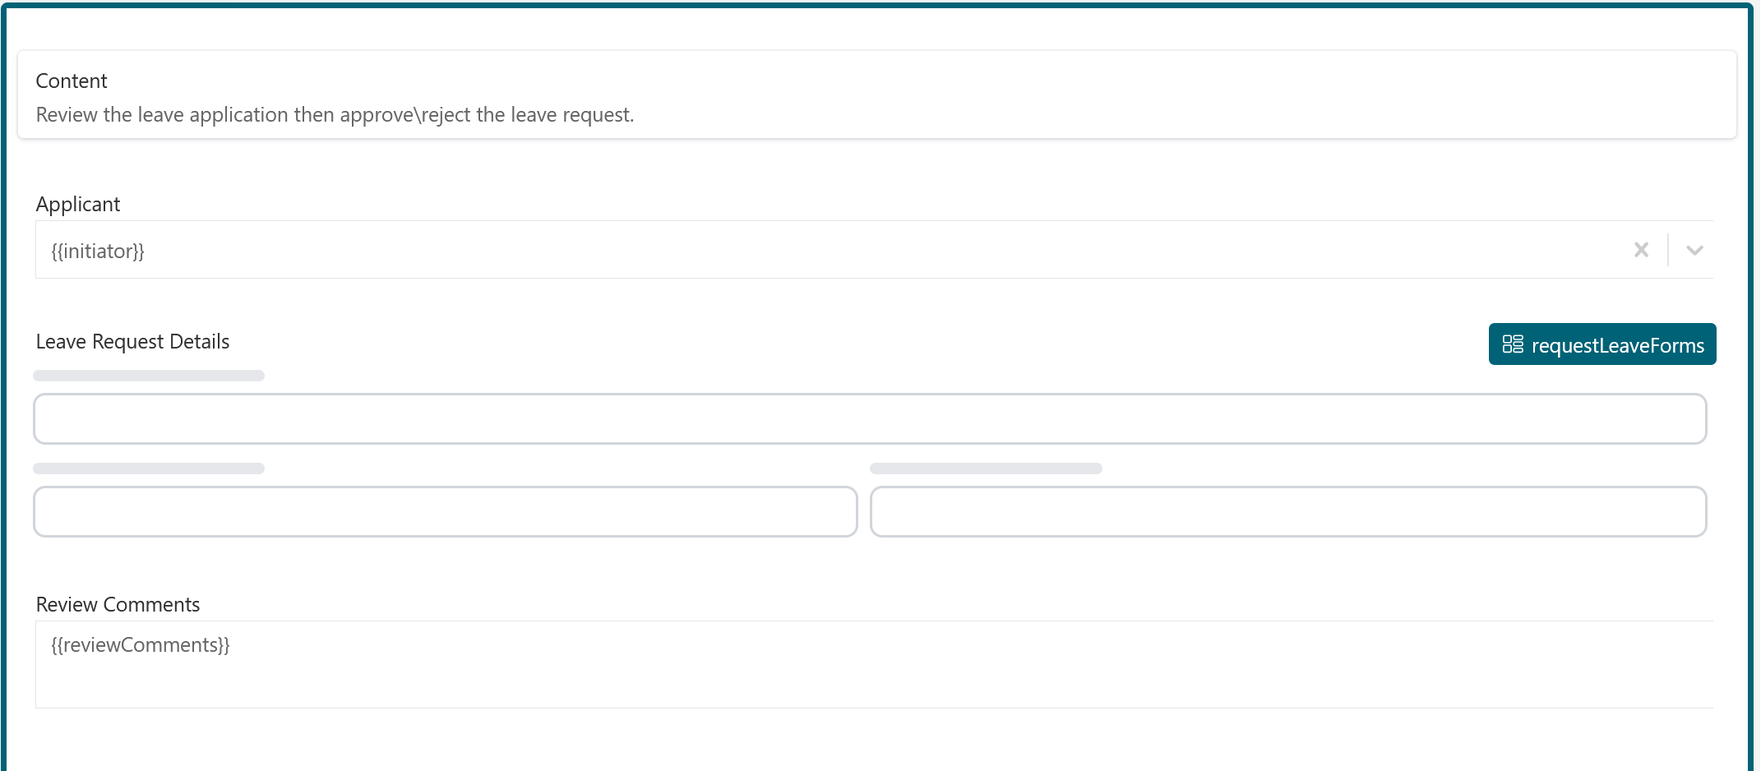Click the left field under Leave Request Details
Screen dimensions: 1761x771
(x=444, y=510)
